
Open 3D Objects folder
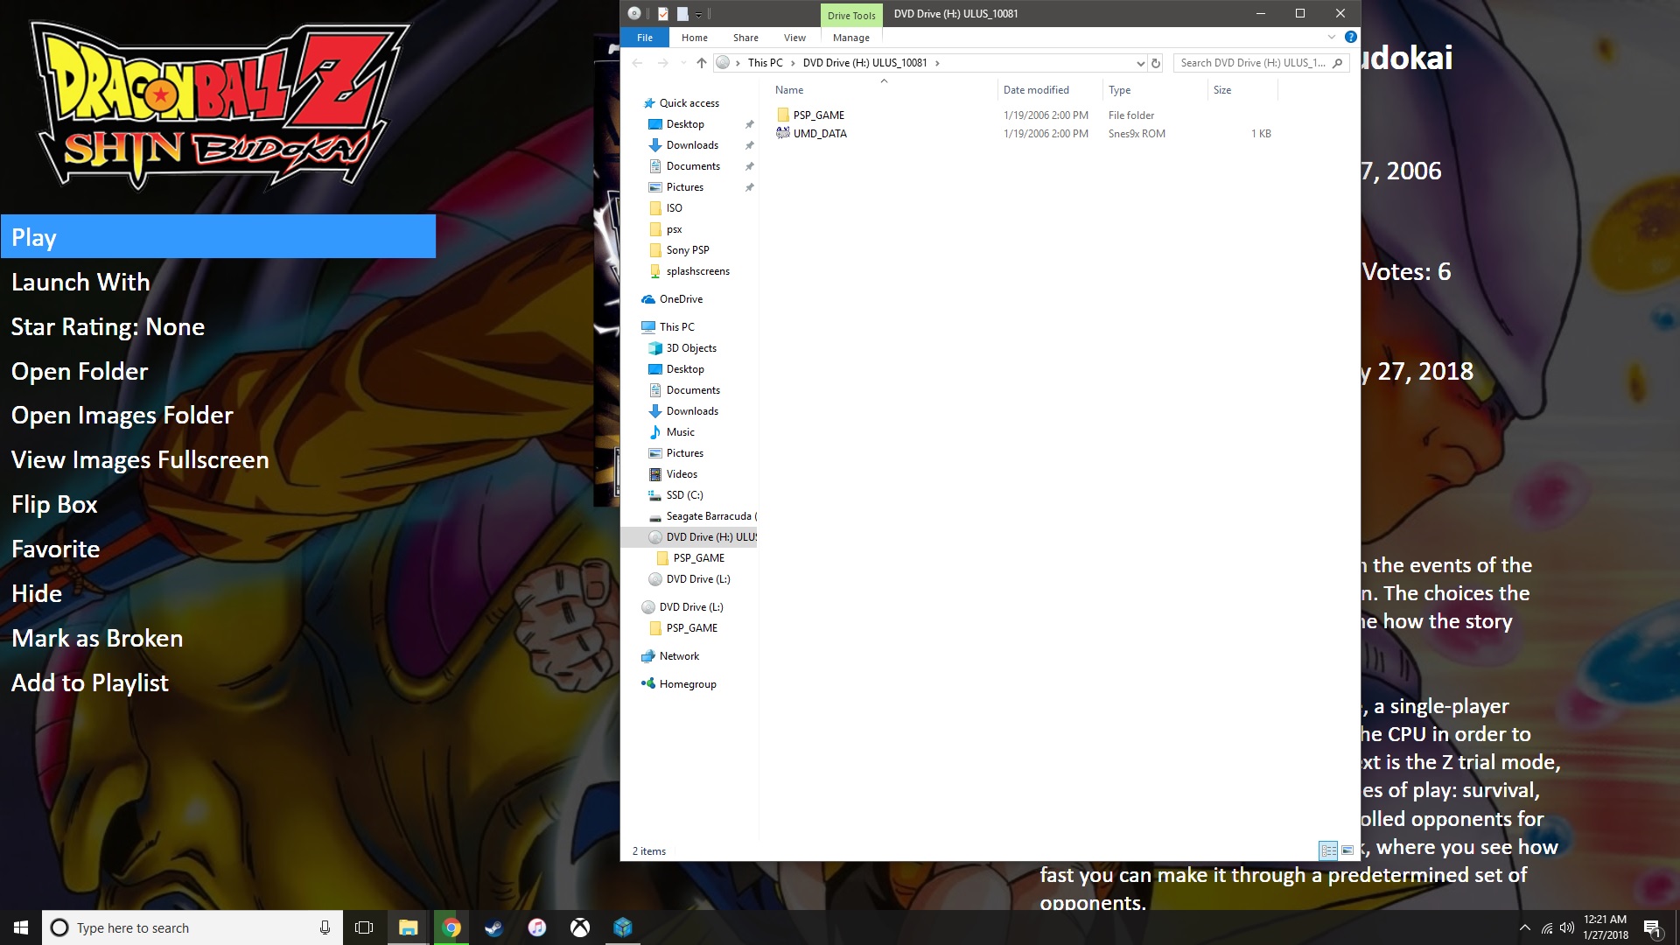pos(691,348)
